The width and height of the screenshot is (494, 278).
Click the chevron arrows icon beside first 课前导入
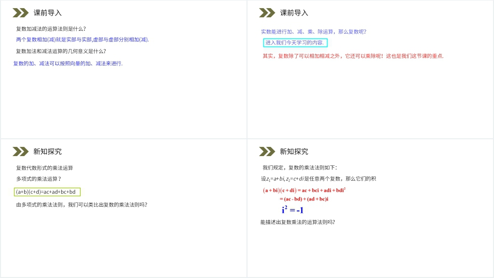(x=20, y=13)
